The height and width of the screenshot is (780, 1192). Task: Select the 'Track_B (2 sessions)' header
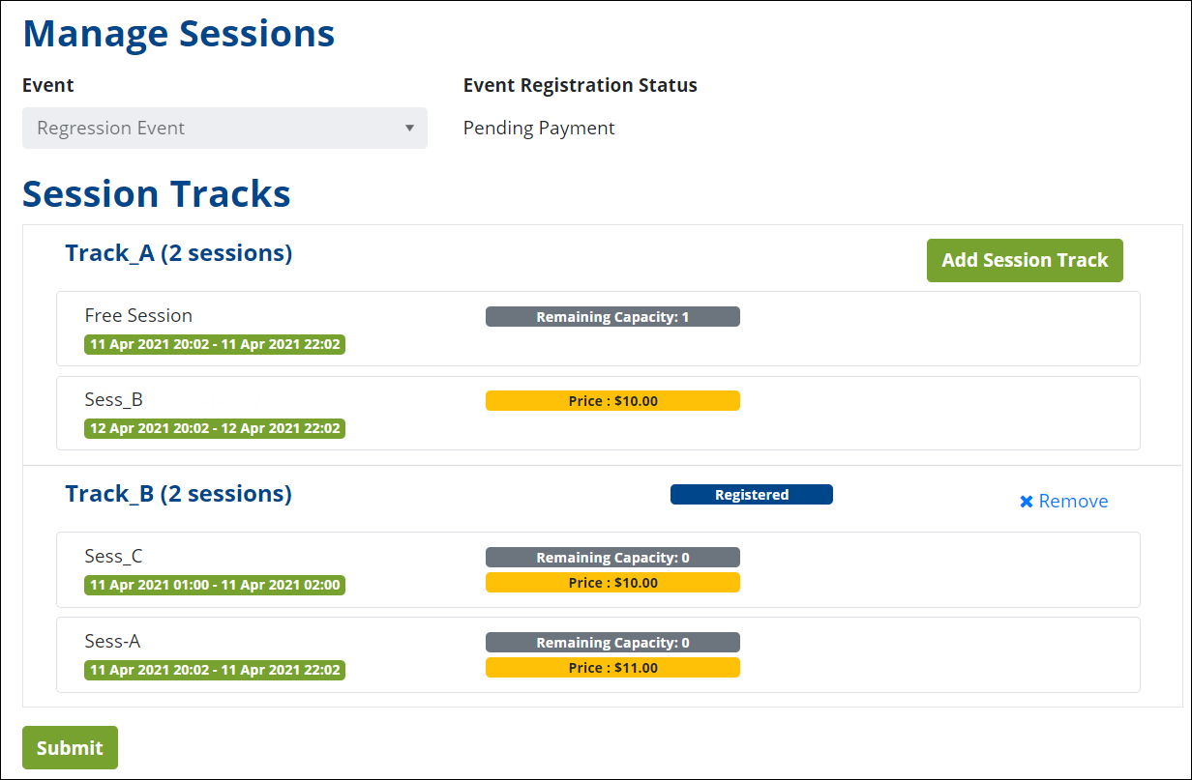pyautogui.click(x=178, y=493)
